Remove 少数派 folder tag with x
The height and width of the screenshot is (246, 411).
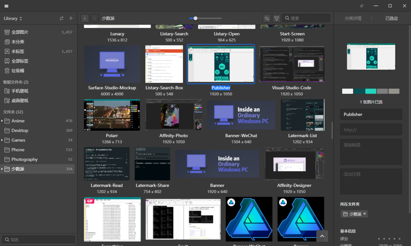coord(364,214)
